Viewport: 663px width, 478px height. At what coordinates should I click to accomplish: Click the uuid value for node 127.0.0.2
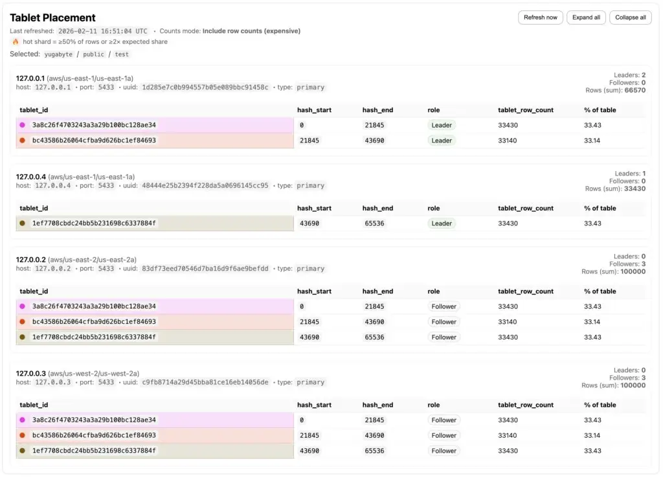[205, 269]
